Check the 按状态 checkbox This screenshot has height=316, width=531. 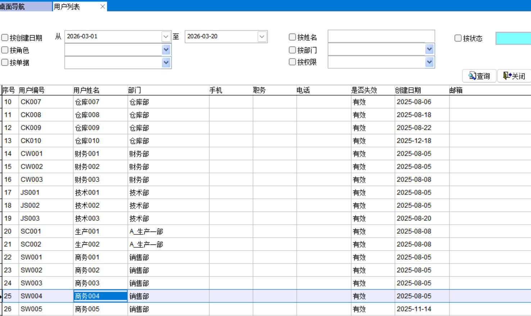(458, 38)
